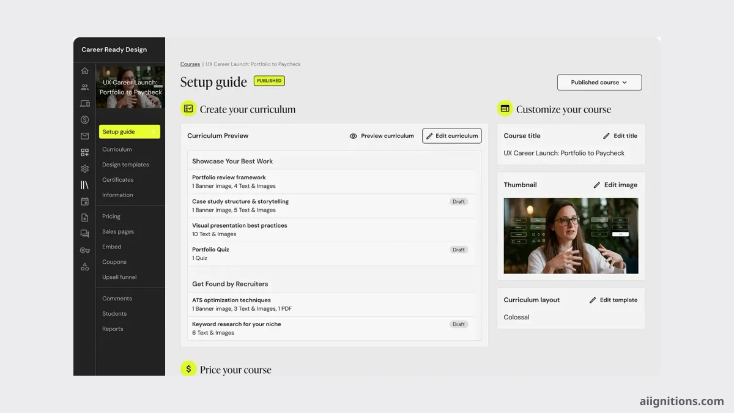This screenshot has width=734, height=413.
Task: Click the pencil icon in Edit curriculum
Action: click(429, 136)
